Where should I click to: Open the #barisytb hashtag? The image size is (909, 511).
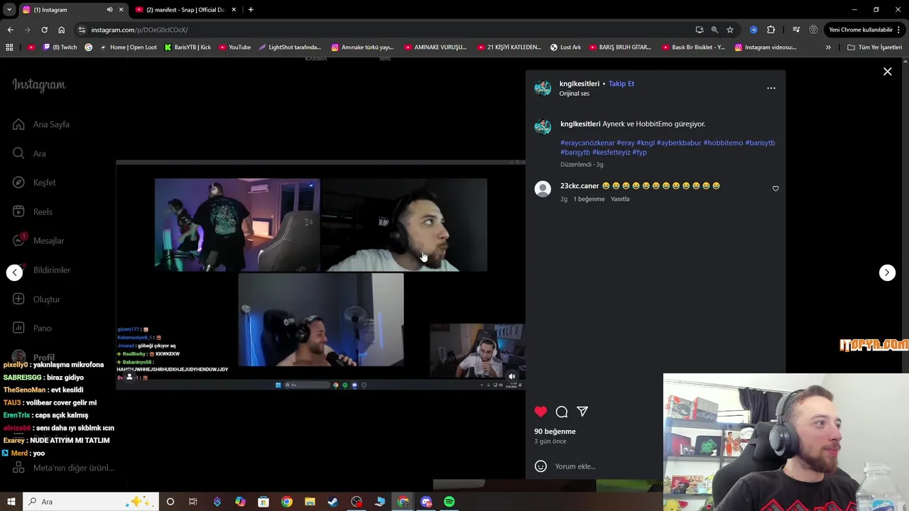(760, 143)
